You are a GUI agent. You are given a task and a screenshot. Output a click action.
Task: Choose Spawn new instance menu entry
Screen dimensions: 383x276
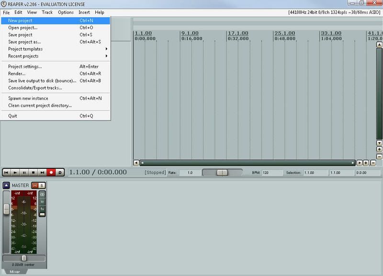pyautogui.click(x=56, y=98)
